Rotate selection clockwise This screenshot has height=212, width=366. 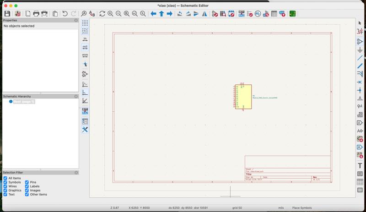coord(188,14)
